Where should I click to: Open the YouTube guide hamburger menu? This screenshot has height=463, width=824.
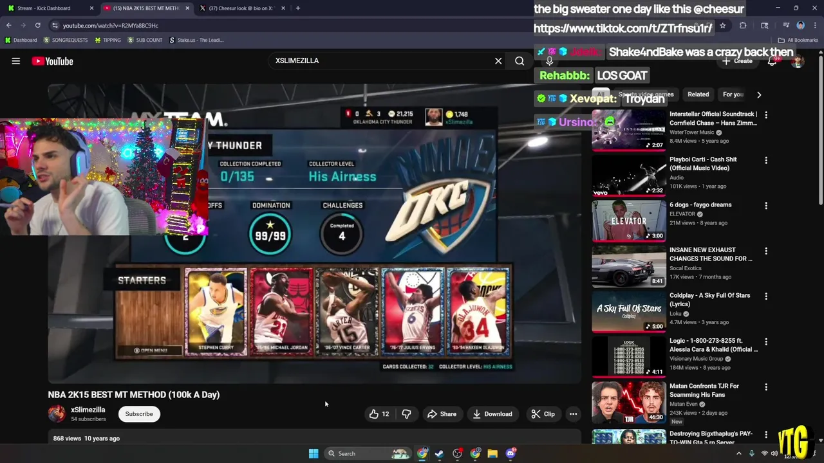tap(16, 61)
